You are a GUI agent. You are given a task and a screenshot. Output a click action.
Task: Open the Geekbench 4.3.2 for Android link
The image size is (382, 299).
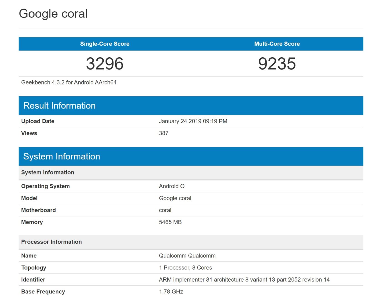pyautogui.click(x=68, y=82)
